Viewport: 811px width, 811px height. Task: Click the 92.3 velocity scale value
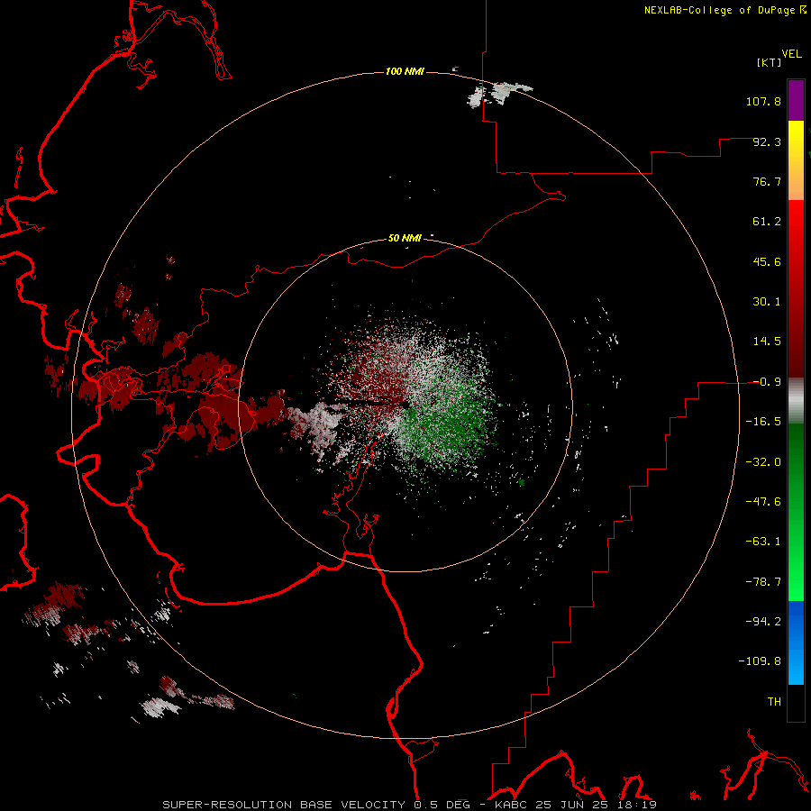pyautogui.click(x=767, y=141)
